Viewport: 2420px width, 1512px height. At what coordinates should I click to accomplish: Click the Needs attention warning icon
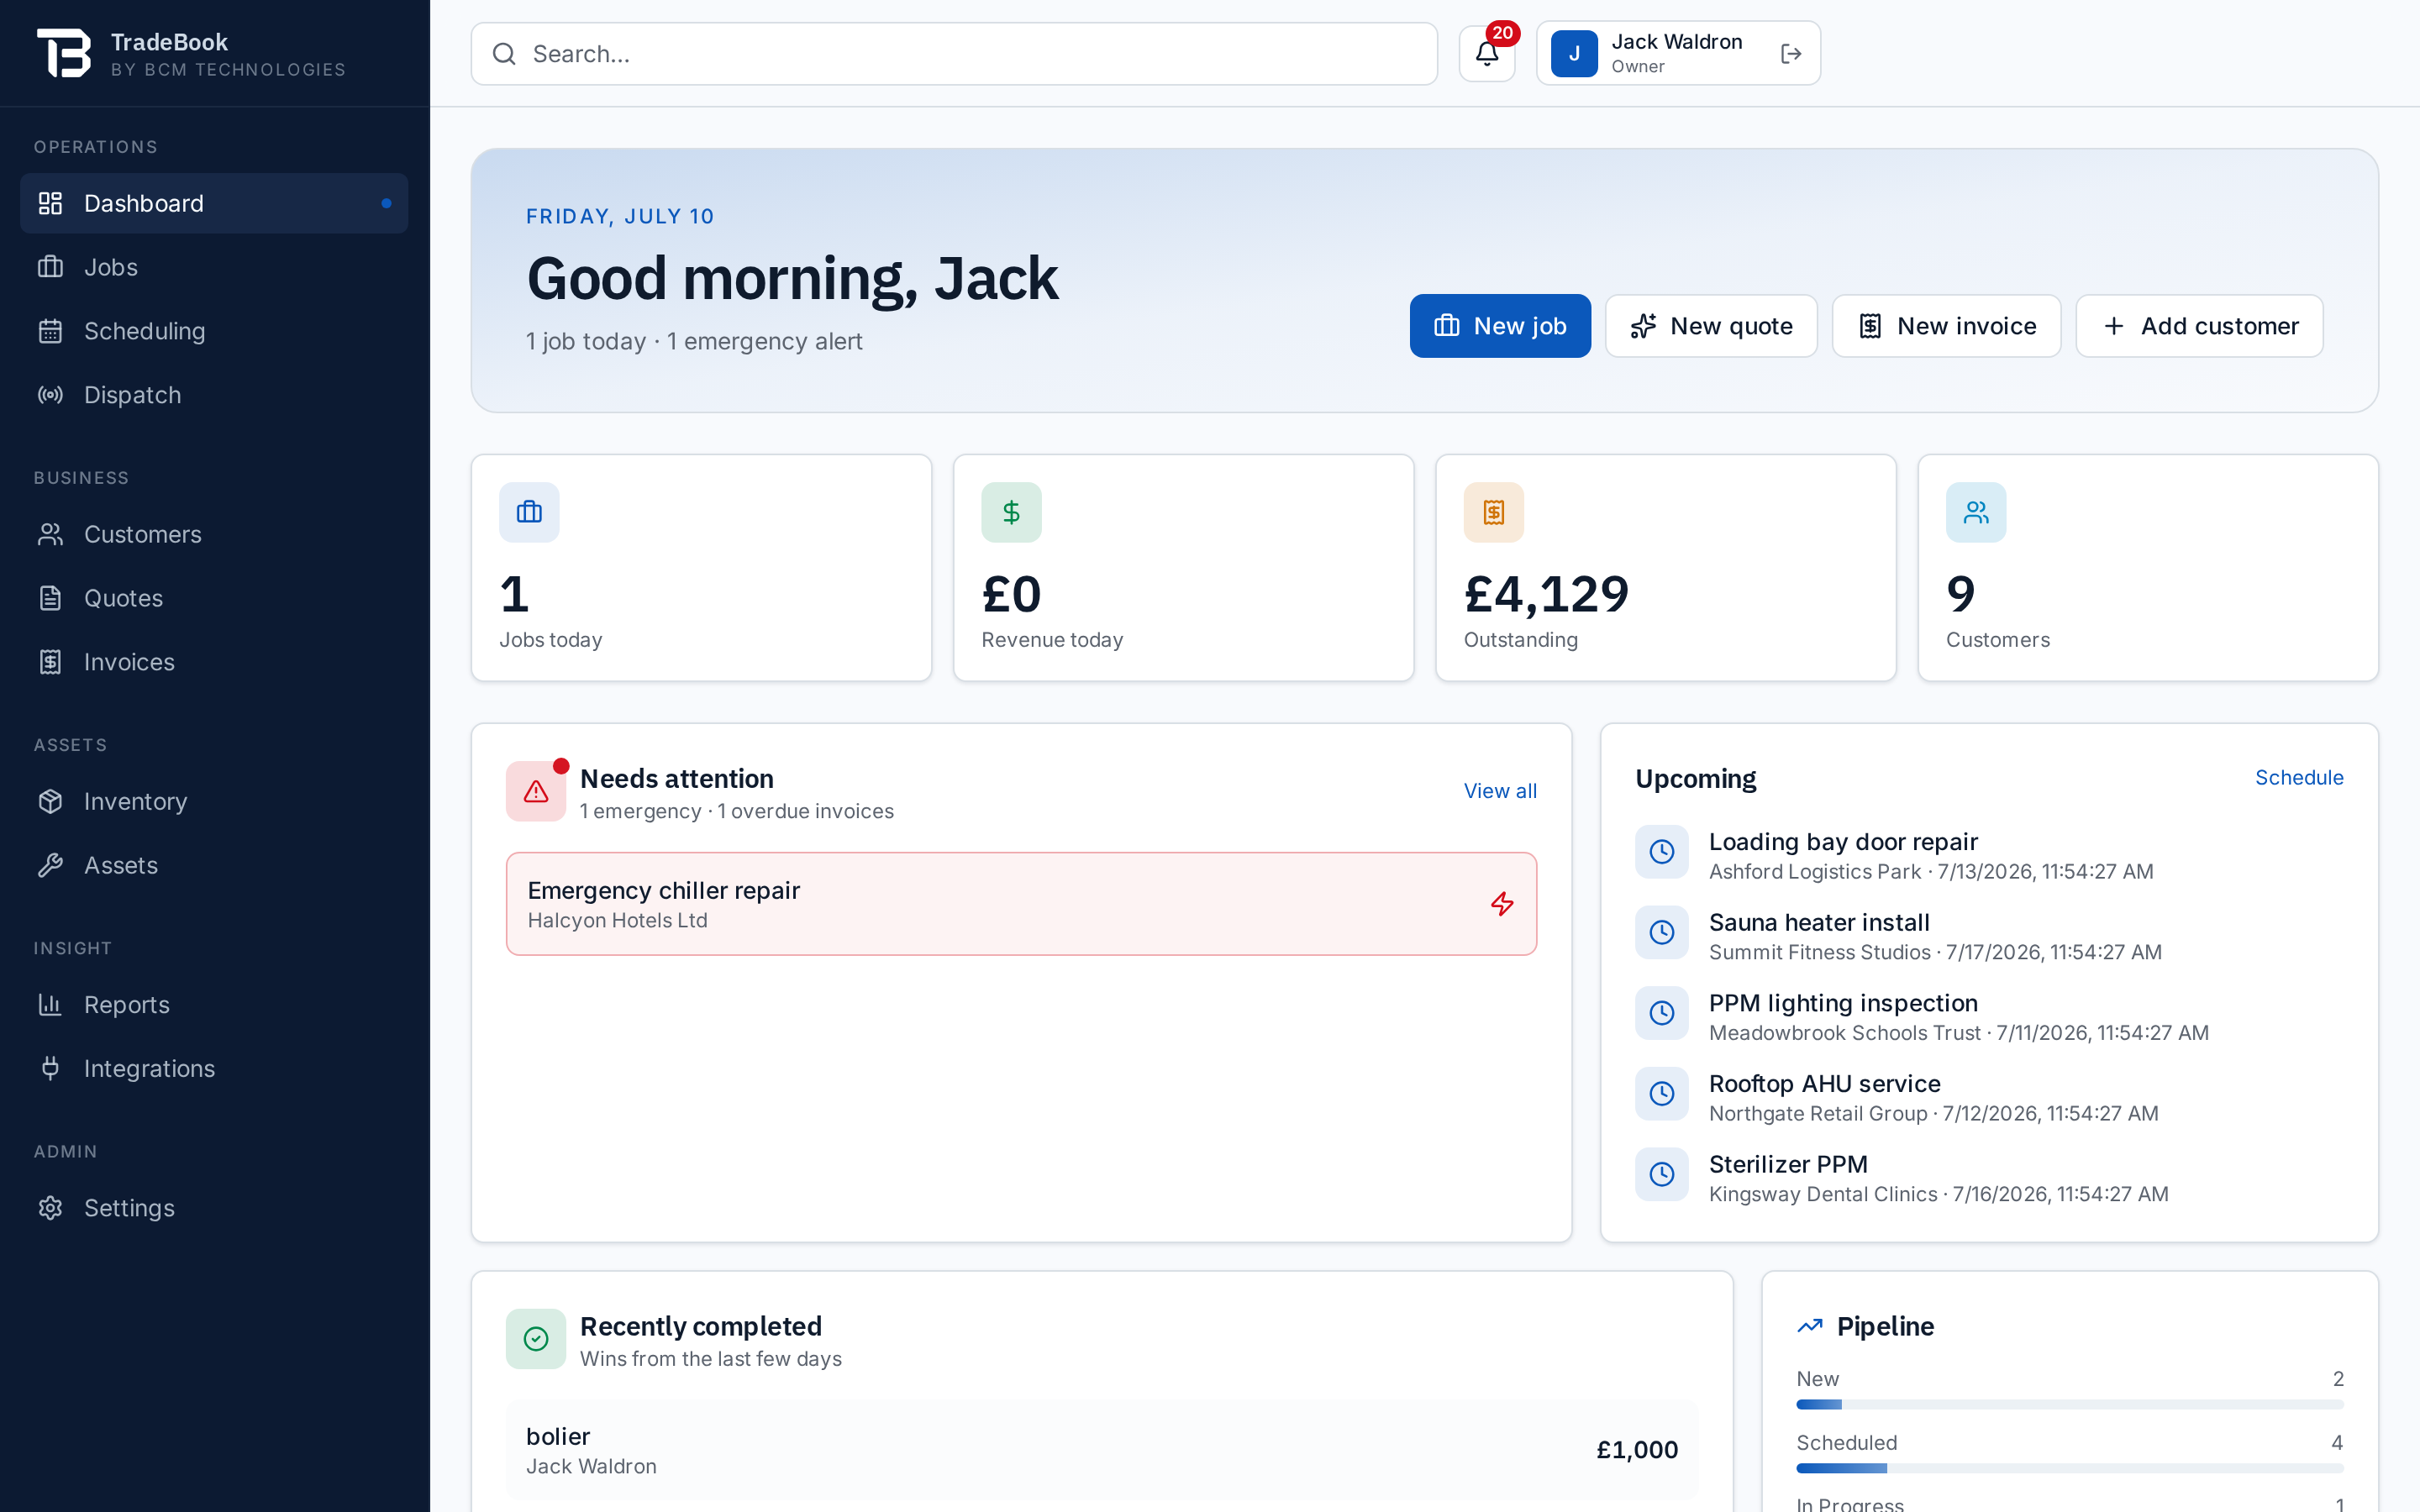point(536,792)
